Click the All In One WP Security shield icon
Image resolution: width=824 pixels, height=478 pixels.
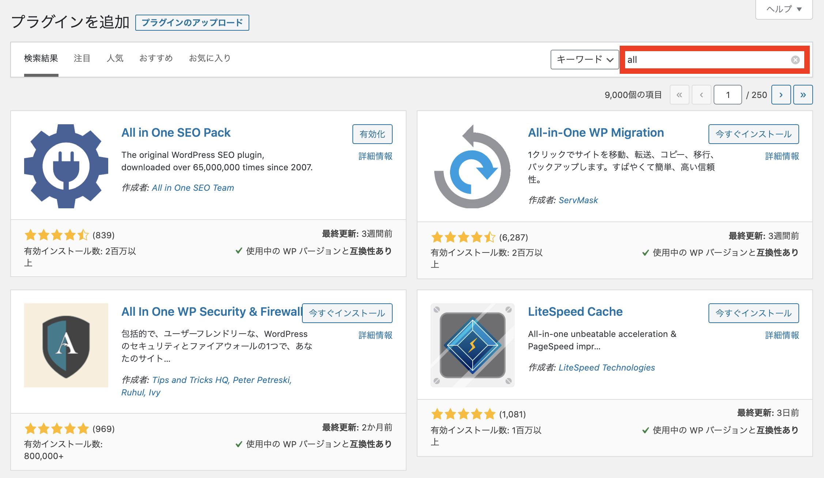(66, 345)
